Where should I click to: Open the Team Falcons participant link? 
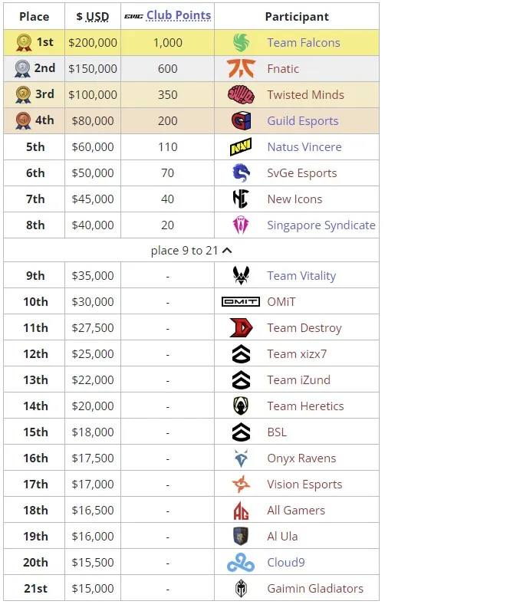coord(304,42)
